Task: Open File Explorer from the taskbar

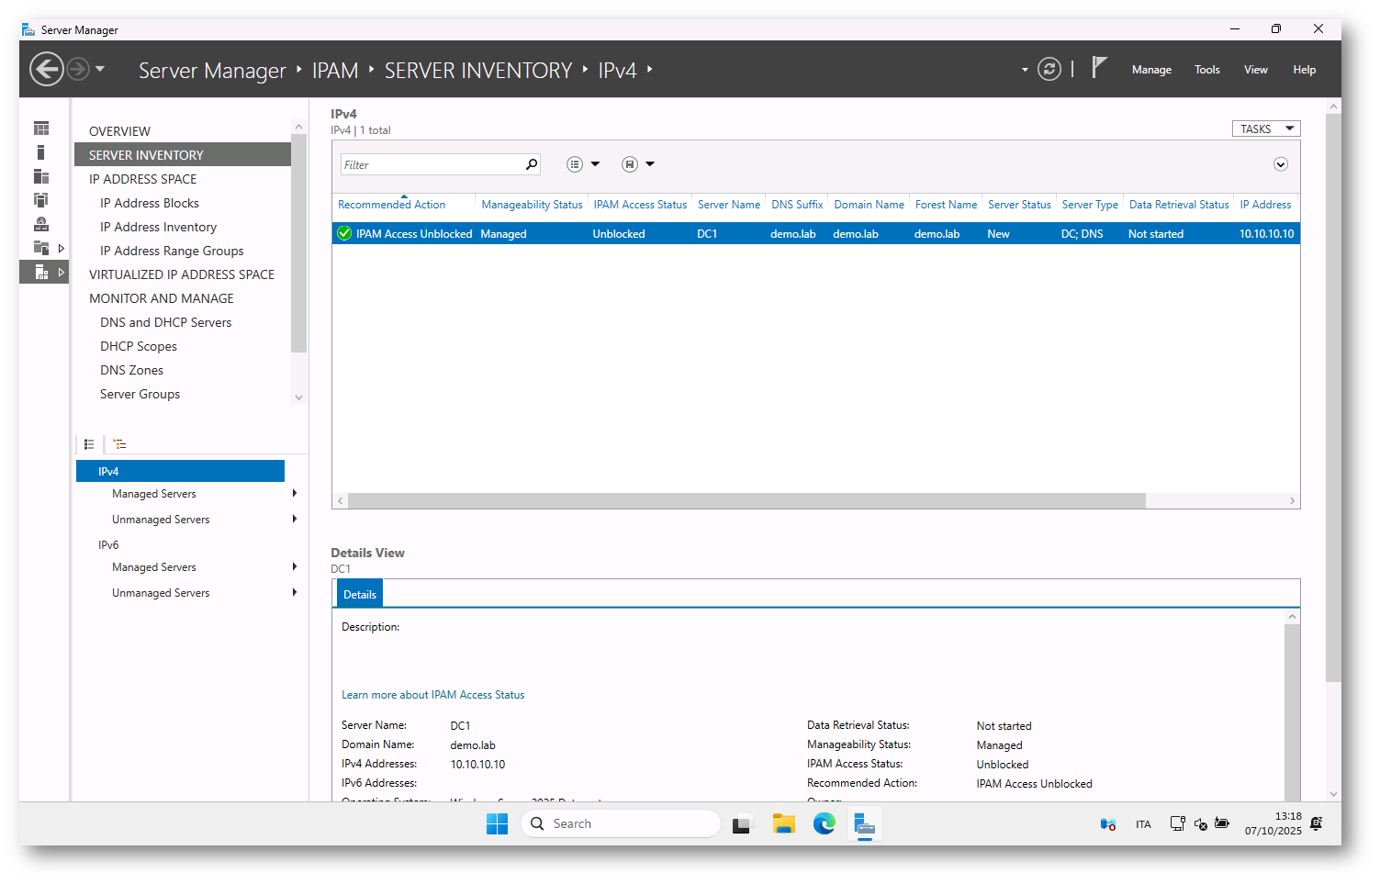Action: (783, 823)
